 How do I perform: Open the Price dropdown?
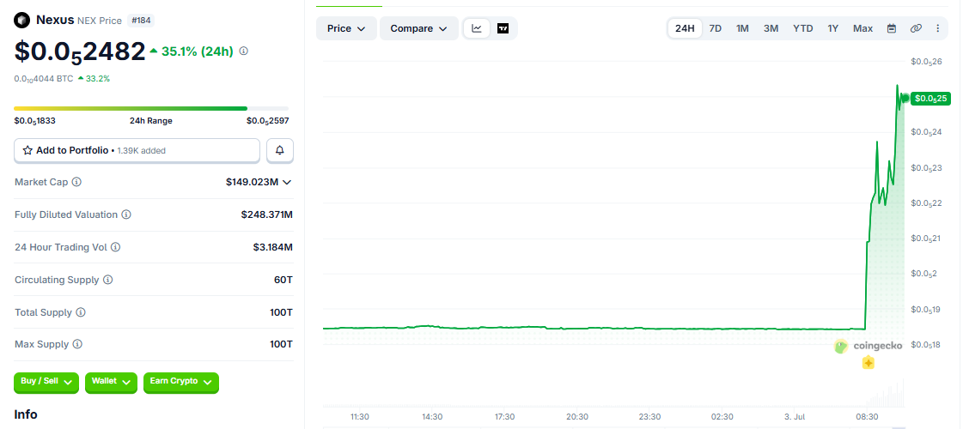[x=346, y=28]
